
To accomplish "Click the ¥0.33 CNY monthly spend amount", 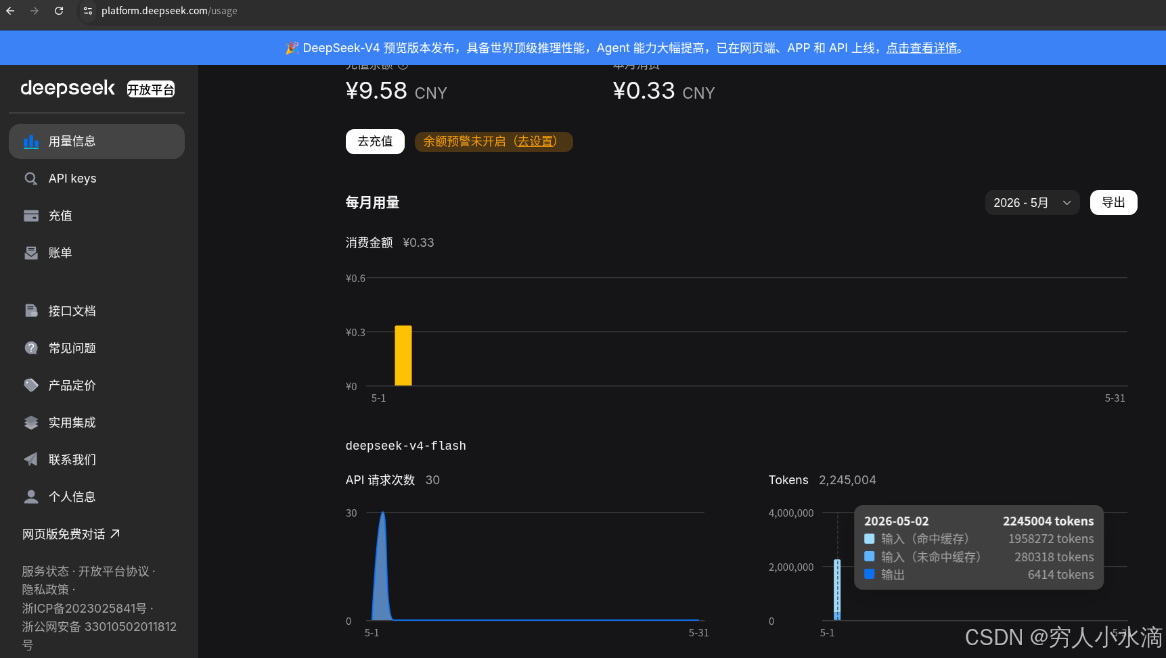I will click(664, 91).
